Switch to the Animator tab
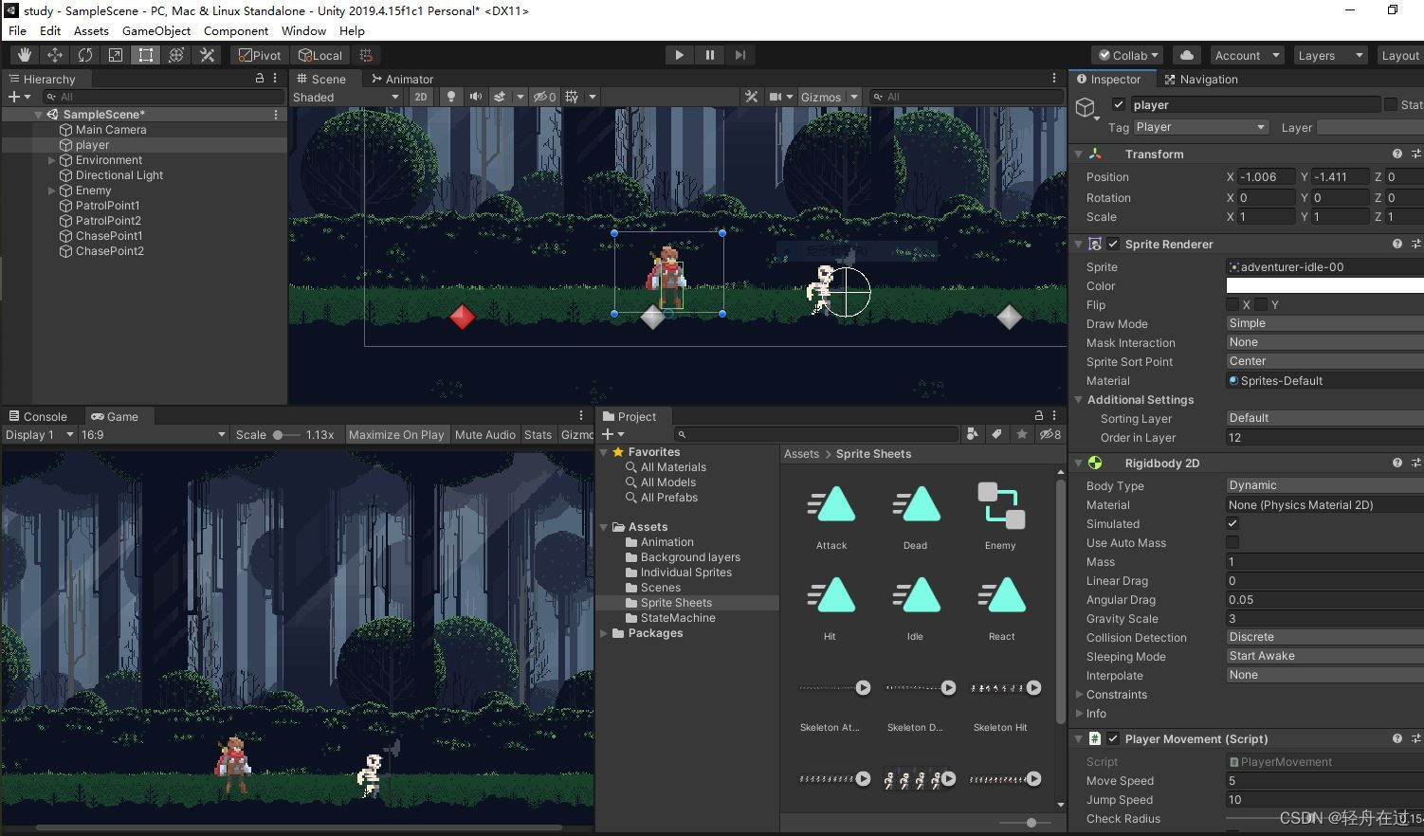The image size is (1424, 836). tap(403, 79)
